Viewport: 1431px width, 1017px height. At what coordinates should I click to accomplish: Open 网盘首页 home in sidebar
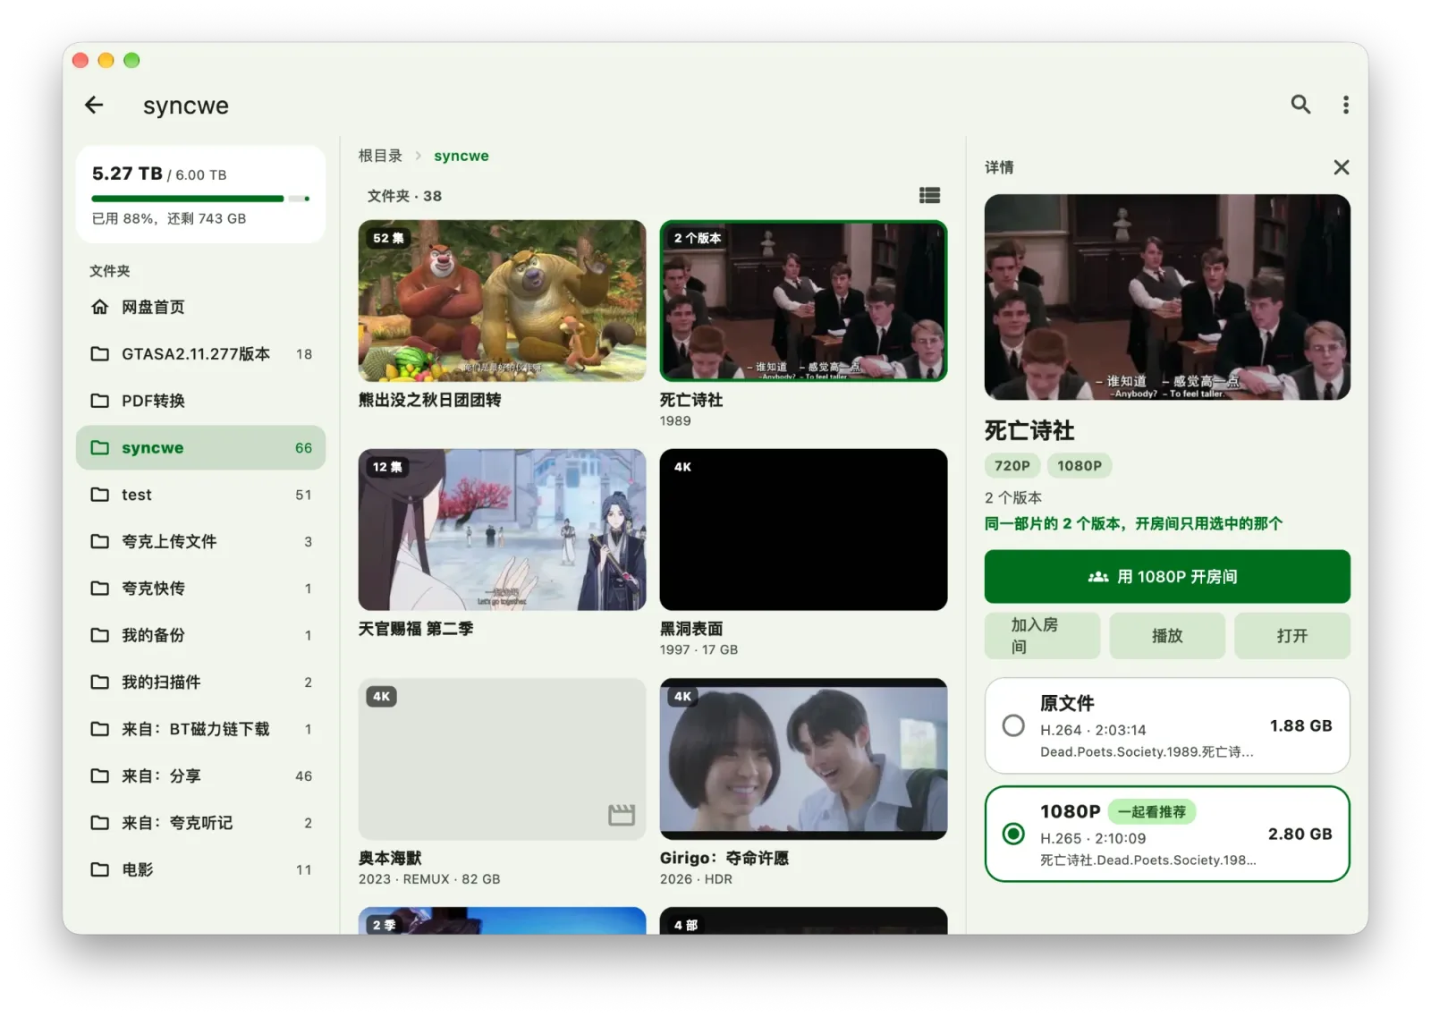[x=200, y=307]
